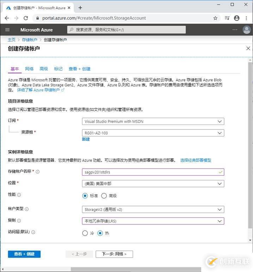This screenshot has height=272, width=253.
Task: Open the browser media control icon
Action: click(x=227, y=18)
